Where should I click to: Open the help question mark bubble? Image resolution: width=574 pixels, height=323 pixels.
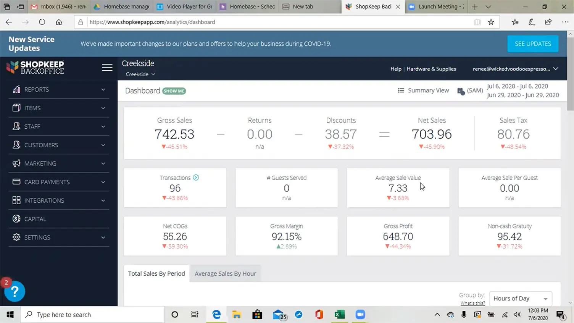tap(15, 292)
